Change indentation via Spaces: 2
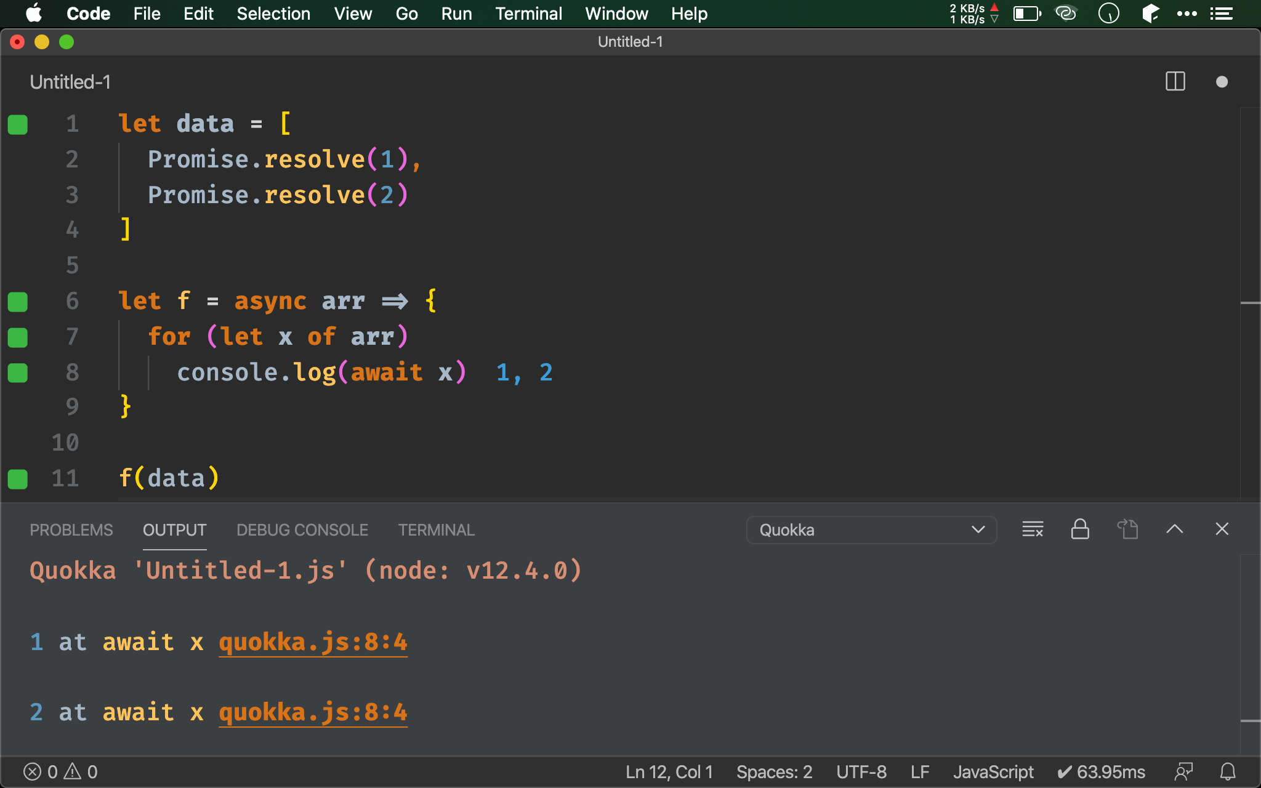This screenshot has width=1261, height=788. [x=774, y=772]
